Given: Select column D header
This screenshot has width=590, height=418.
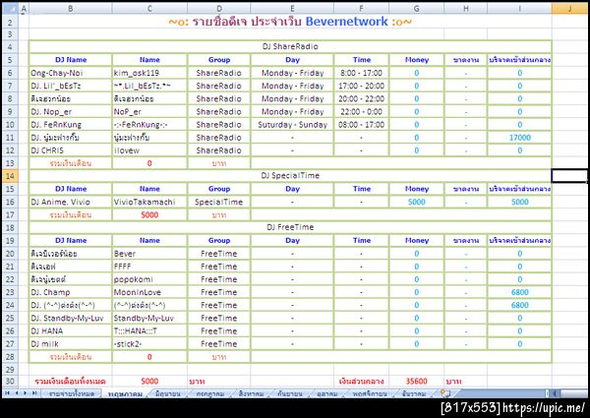Looking at the screenshot, I should [x=219, y=8].
